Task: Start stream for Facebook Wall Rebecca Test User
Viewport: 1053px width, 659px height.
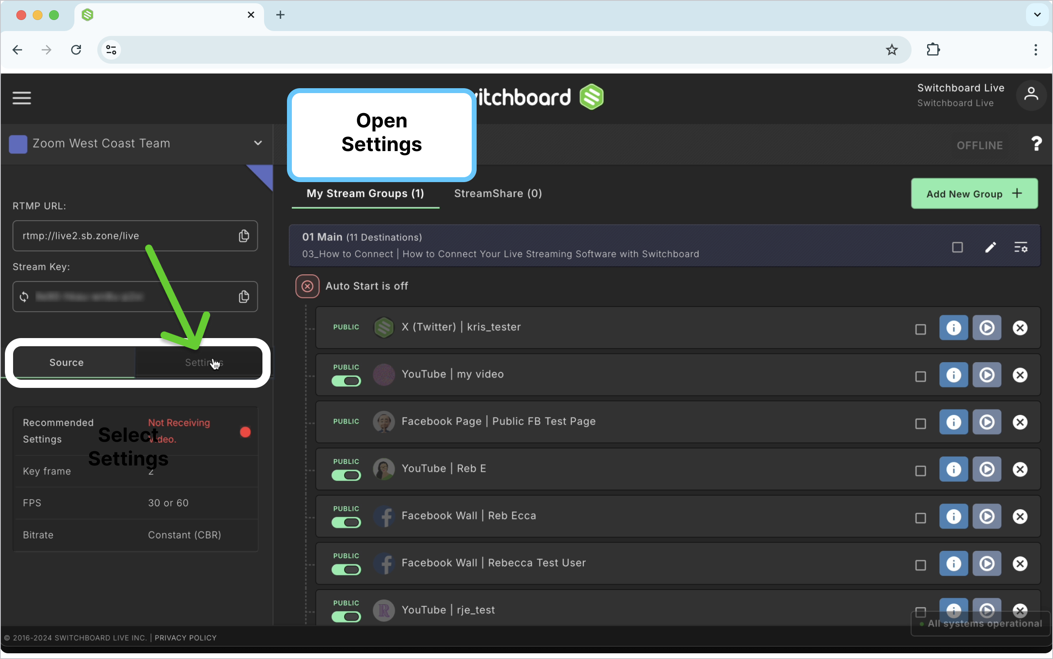Action: 987,563
